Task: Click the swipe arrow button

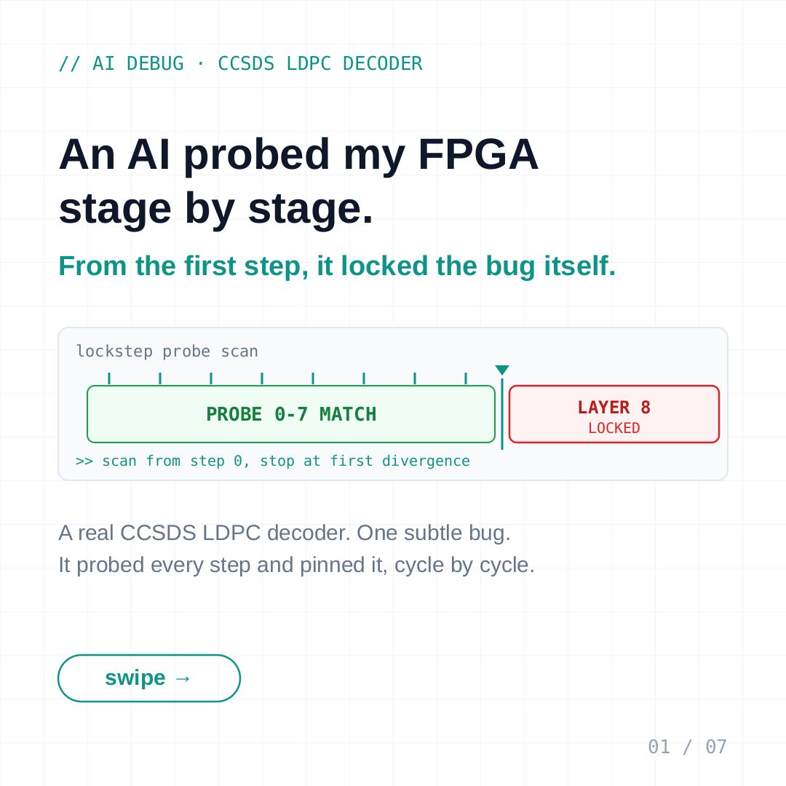Action: click(x=149, y=678)
